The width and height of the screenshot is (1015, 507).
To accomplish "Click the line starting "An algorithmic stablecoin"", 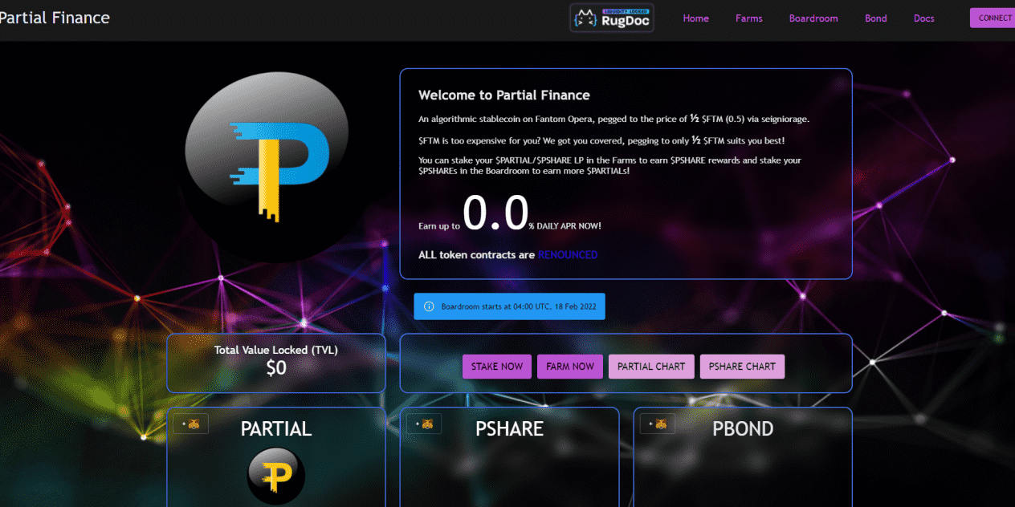I will [x=614, y=119].
